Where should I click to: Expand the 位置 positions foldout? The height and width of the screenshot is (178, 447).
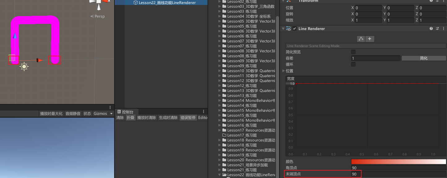pyautogui.click(x=284, y=71)
